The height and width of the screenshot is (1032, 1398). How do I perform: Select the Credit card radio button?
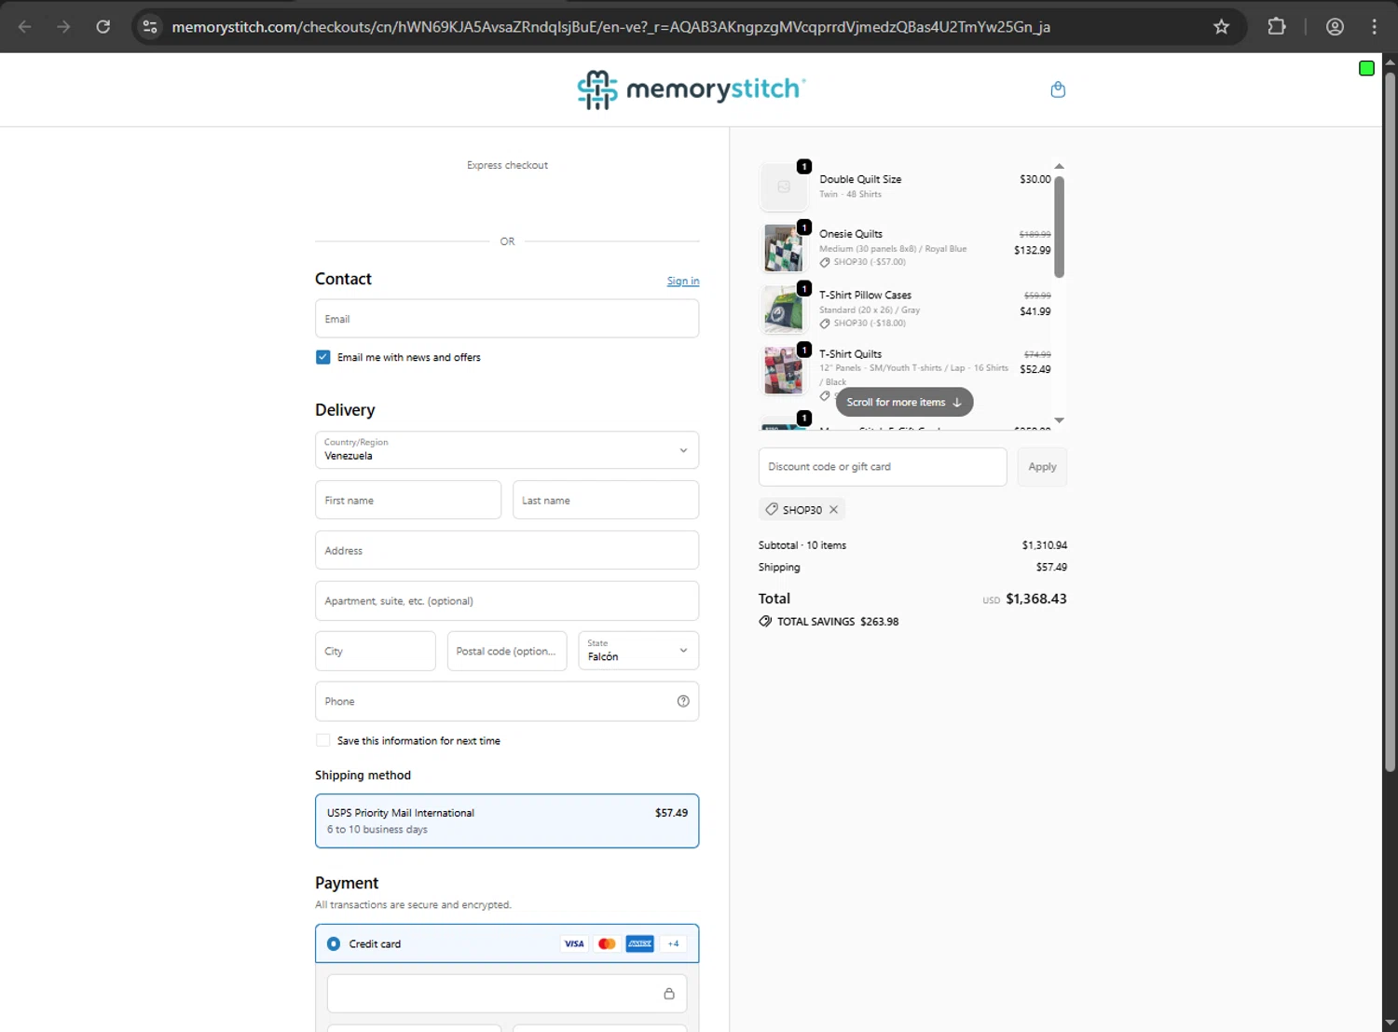point(334,943)
